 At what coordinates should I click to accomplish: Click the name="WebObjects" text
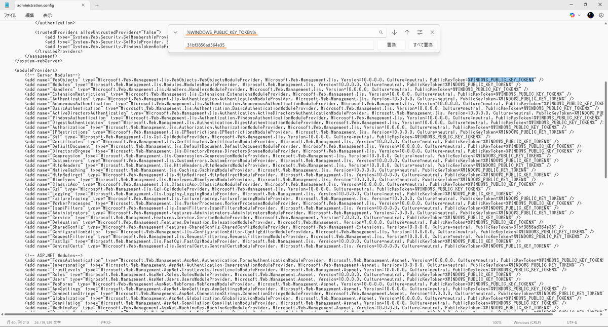pos(59,79)
